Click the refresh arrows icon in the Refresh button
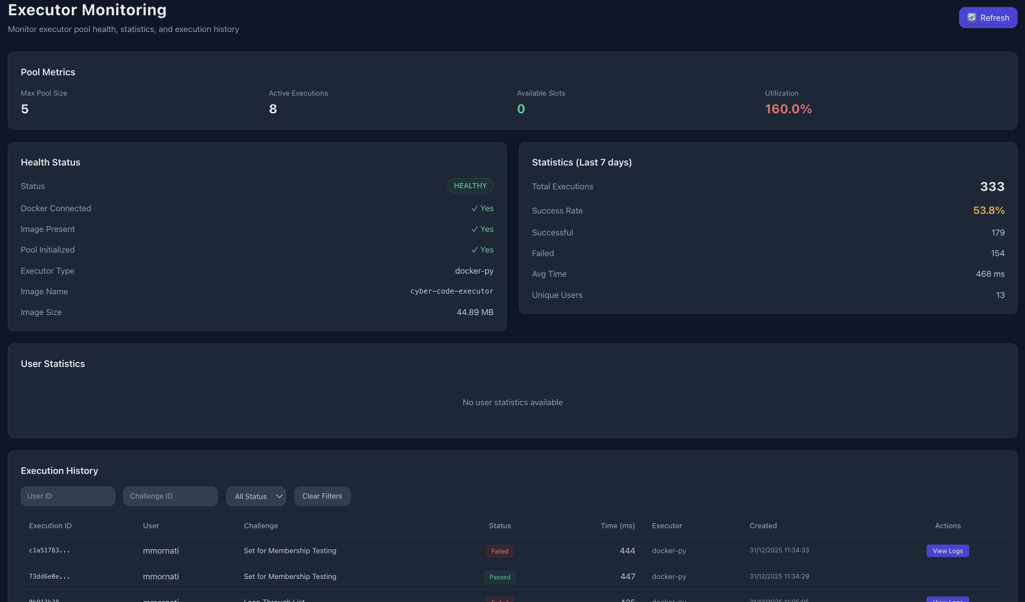This screenshot has width=1025, height=602. point(971,18)
